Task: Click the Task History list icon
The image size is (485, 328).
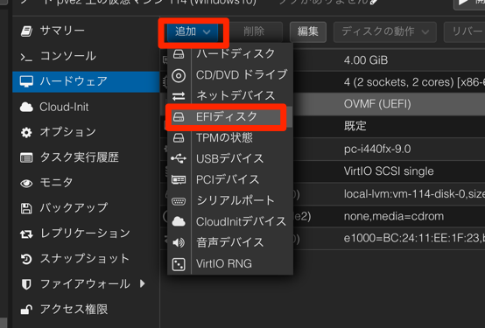Action: pyautogui.click(x=26, y=157)
